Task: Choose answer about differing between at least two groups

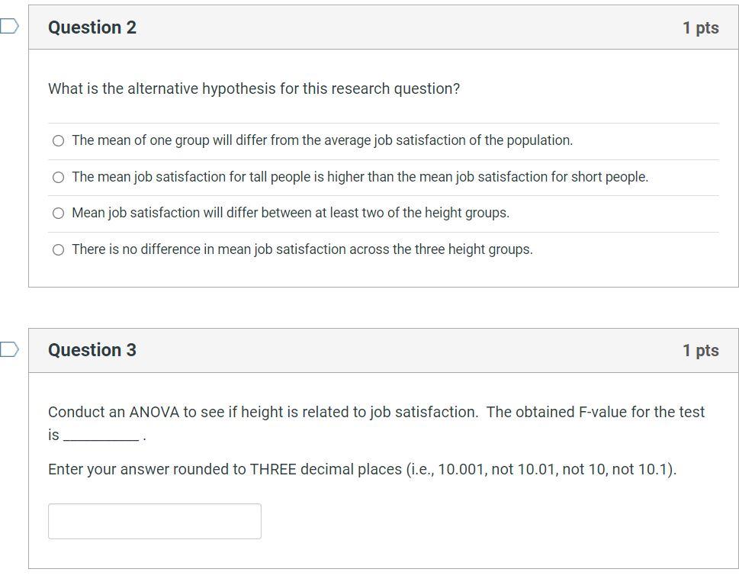Action: (57, 213)
